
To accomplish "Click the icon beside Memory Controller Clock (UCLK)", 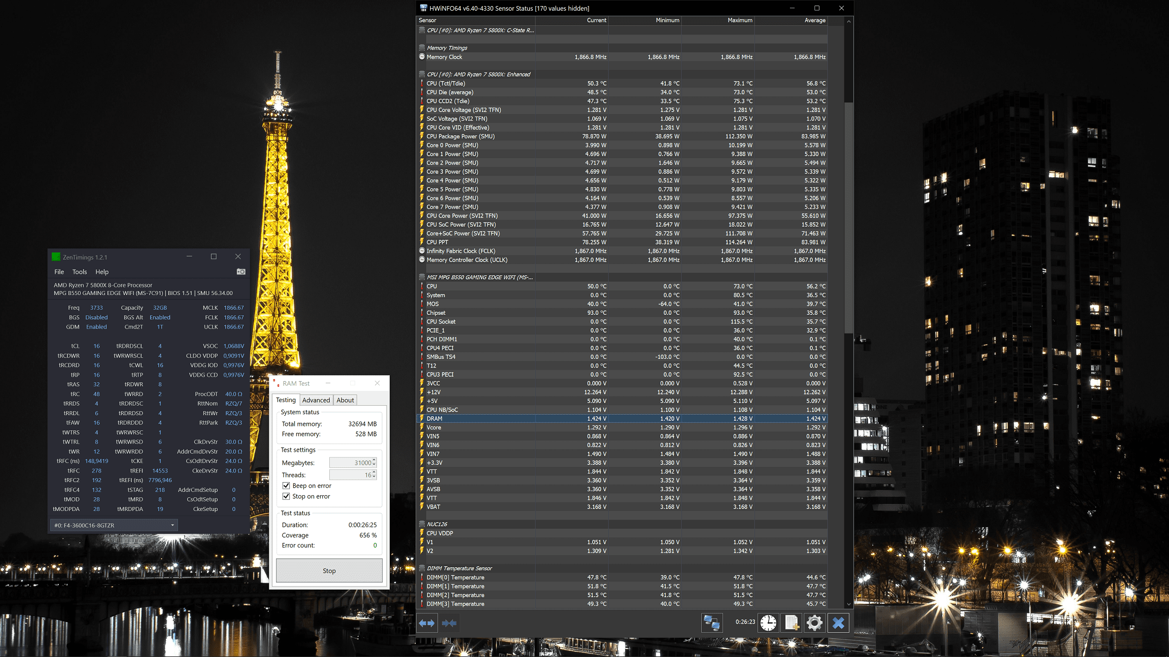I will tap(422, 260).
